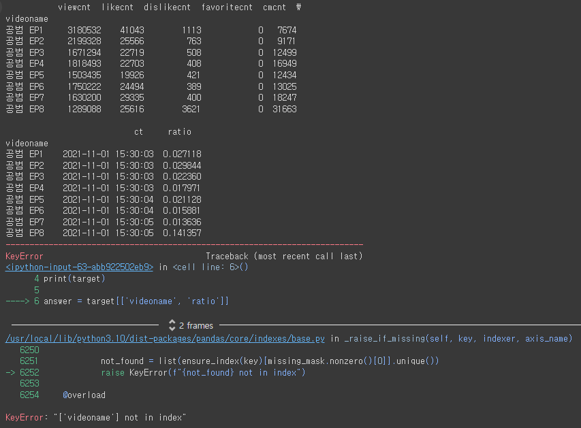Select the Traceback (most recent call last) text
Image resolution: width=581 pixels, height=428 pixels.
point(284,257)
